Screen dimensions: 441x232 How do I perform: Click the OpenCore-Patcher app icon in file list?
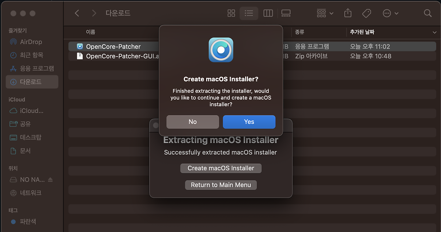point(80,46)
